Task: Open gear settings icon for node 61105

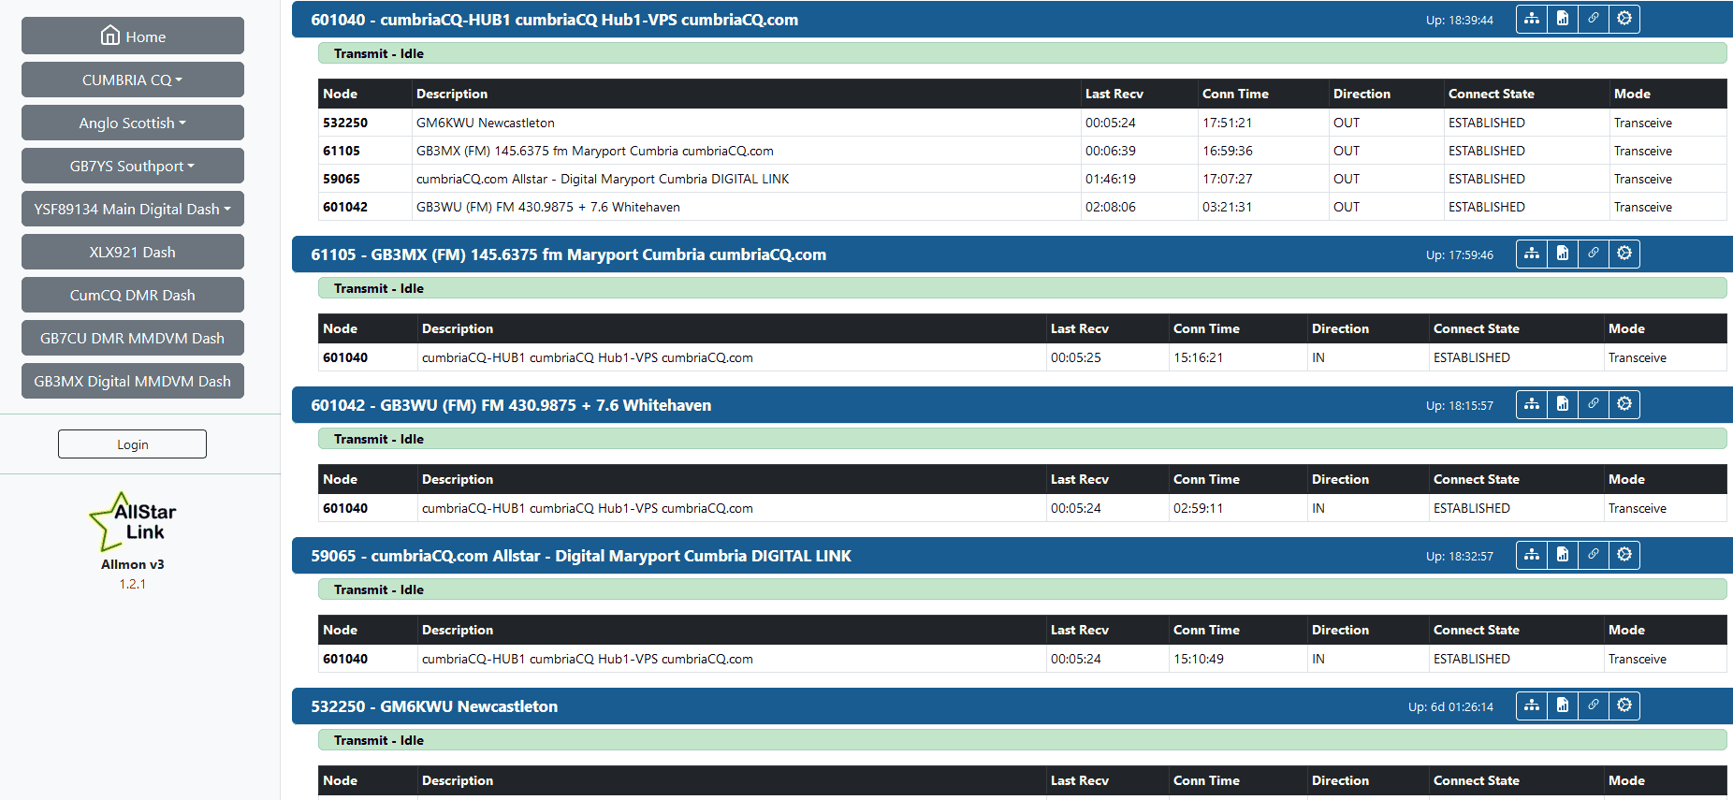Action: (1624, 254)
